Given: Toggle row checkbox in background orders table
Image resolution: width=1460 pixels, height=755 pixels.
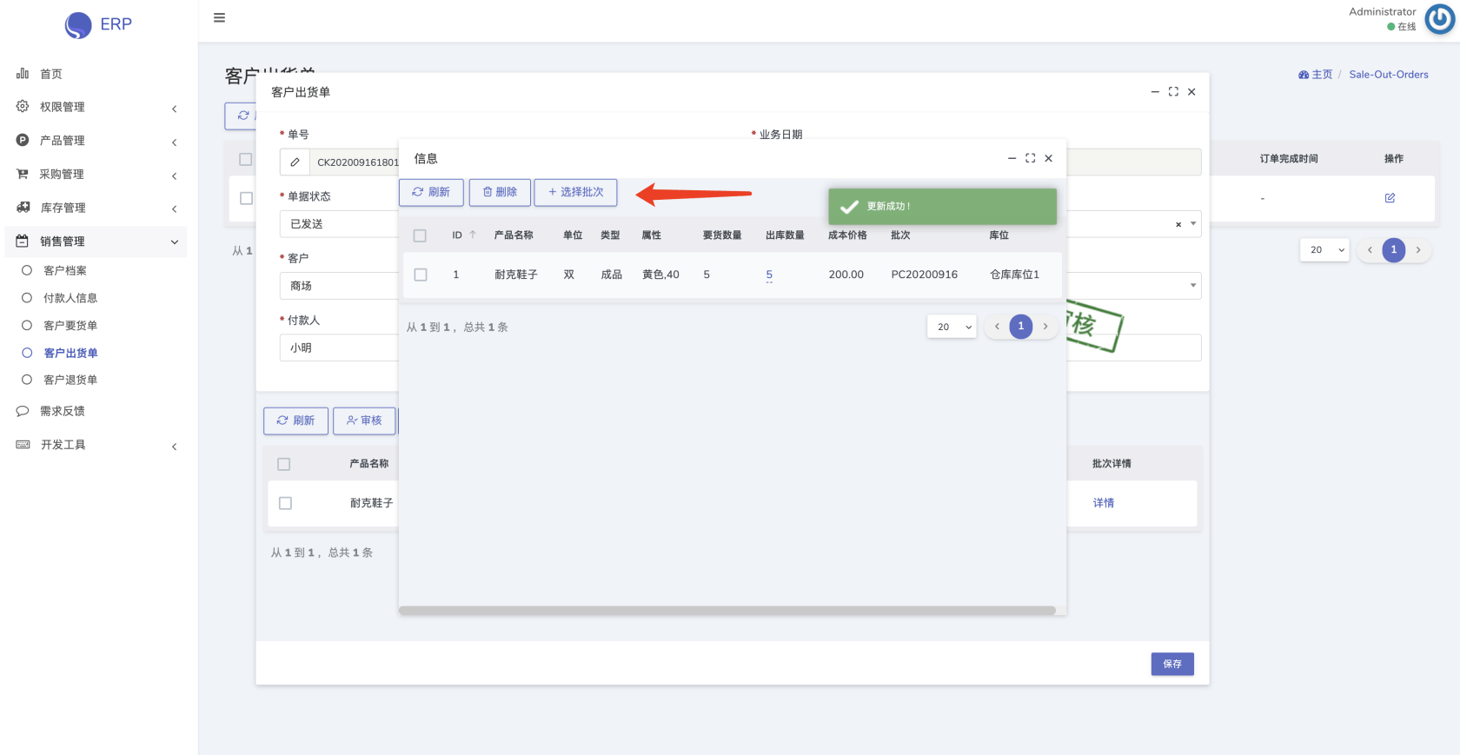Looking at the screenshot, I should [246, 198].
